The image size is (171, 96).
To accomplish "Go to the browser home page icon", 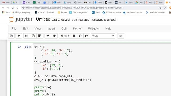I will coord(17,8).
